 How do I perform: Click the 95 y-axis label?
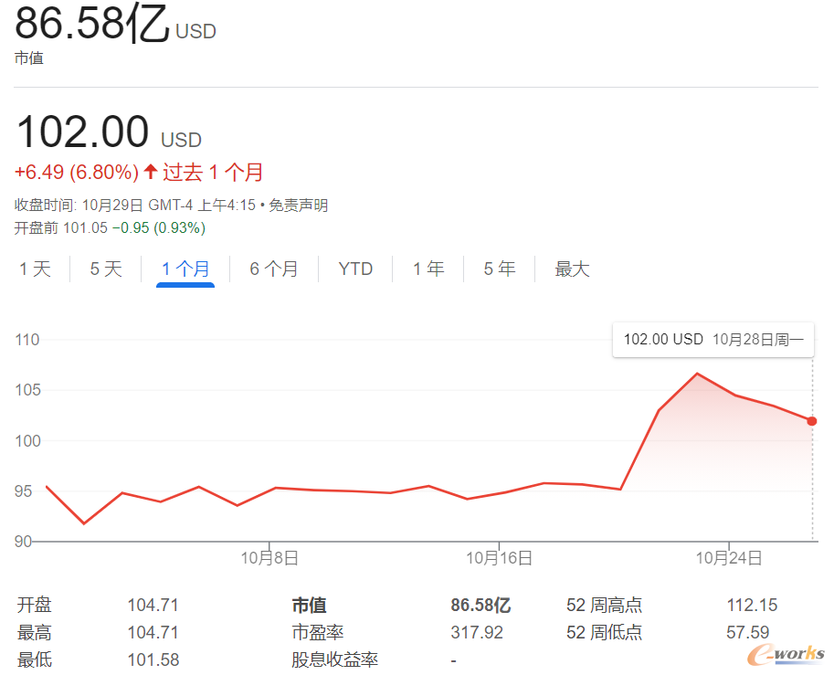24,491
